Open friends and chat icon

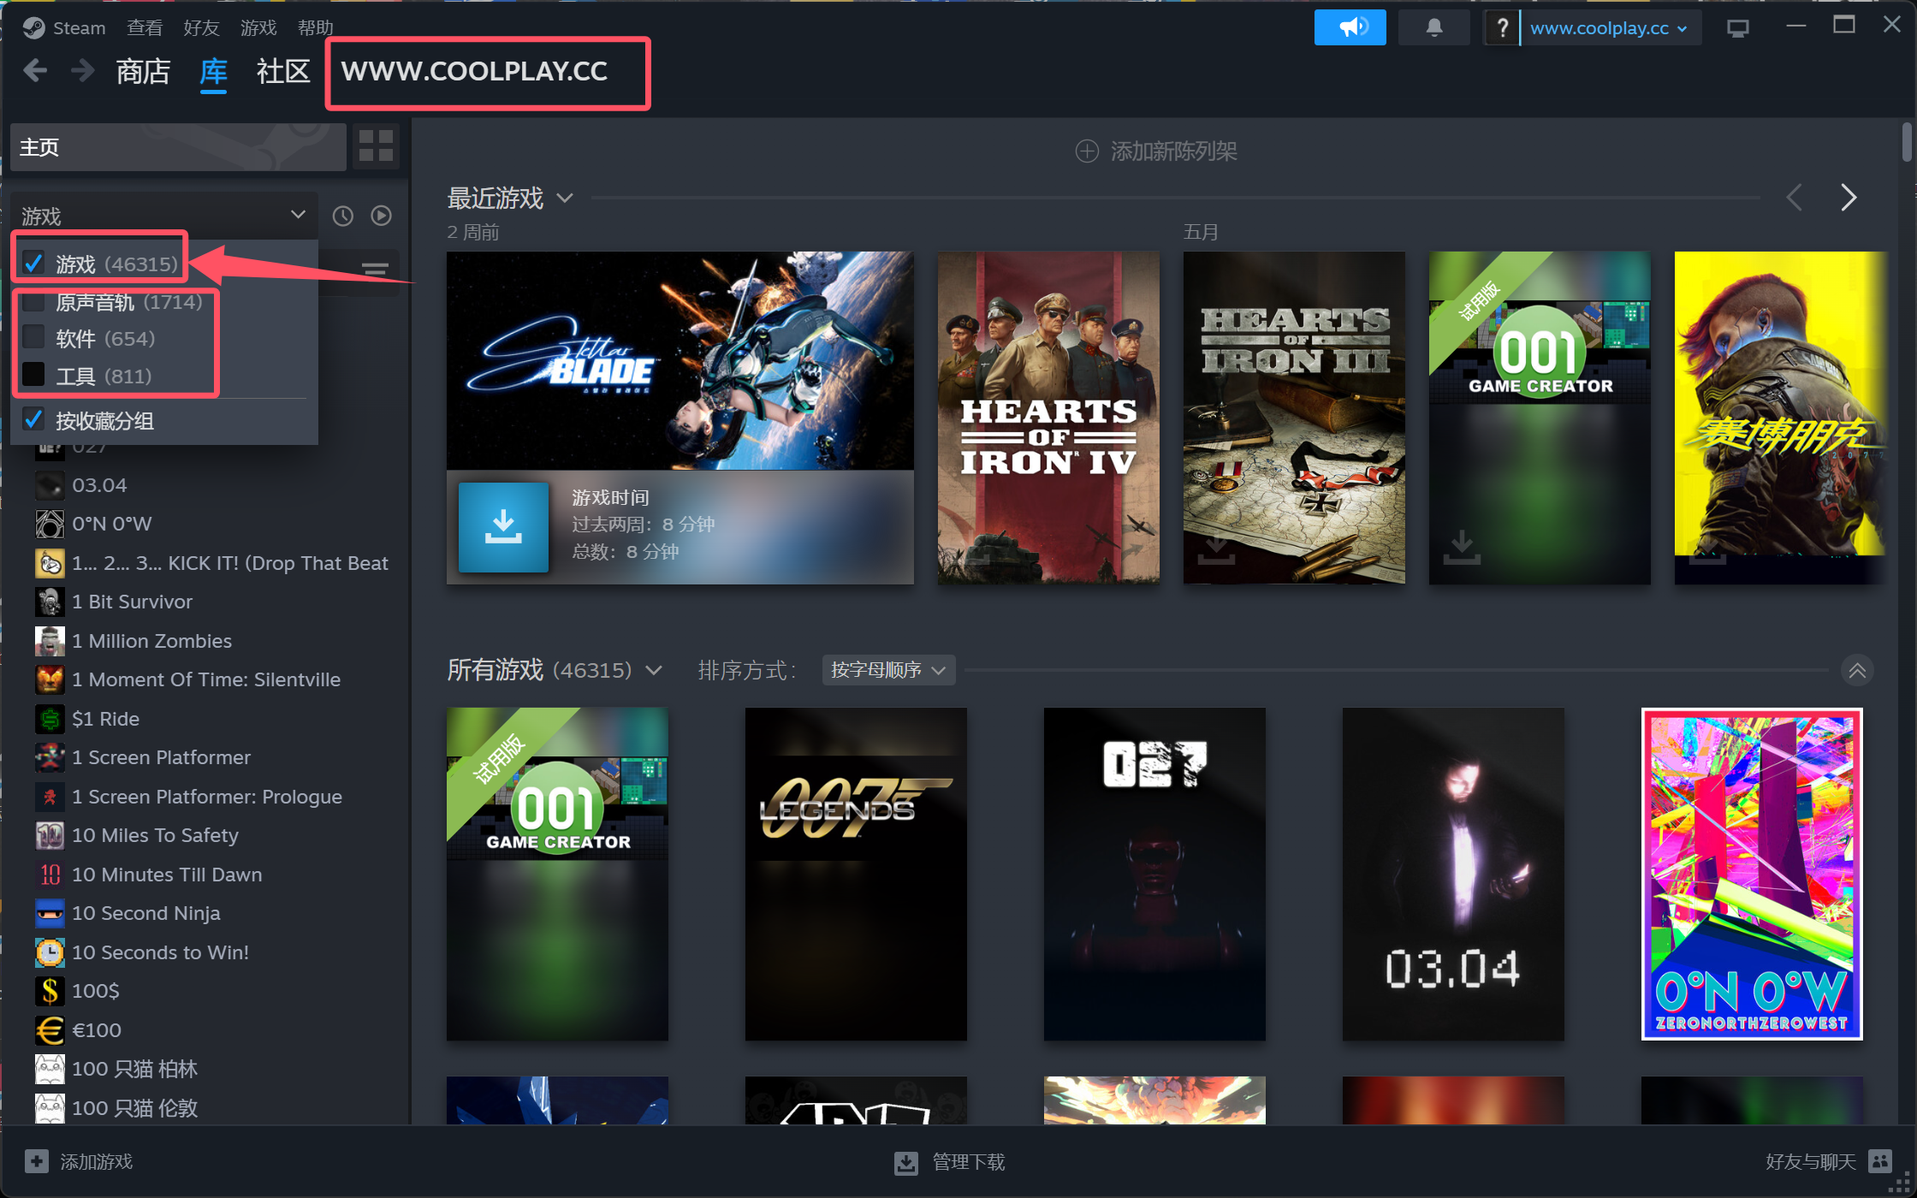click(1880, 1161)
